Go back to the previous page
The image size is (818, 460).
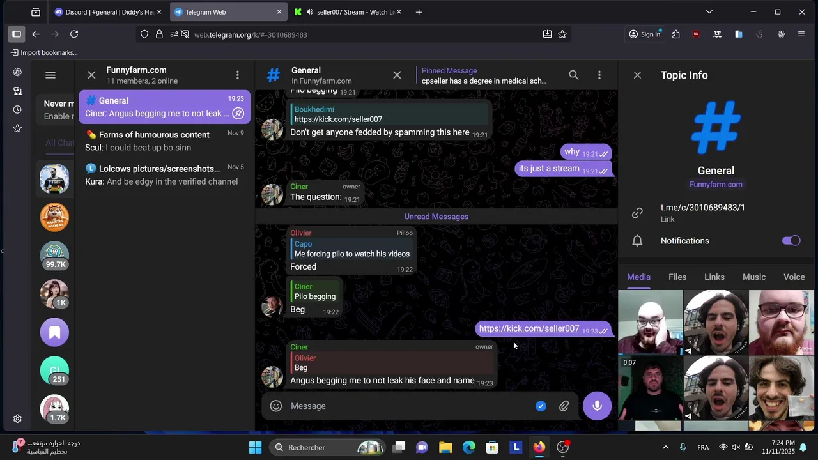[x=36, y=34]
